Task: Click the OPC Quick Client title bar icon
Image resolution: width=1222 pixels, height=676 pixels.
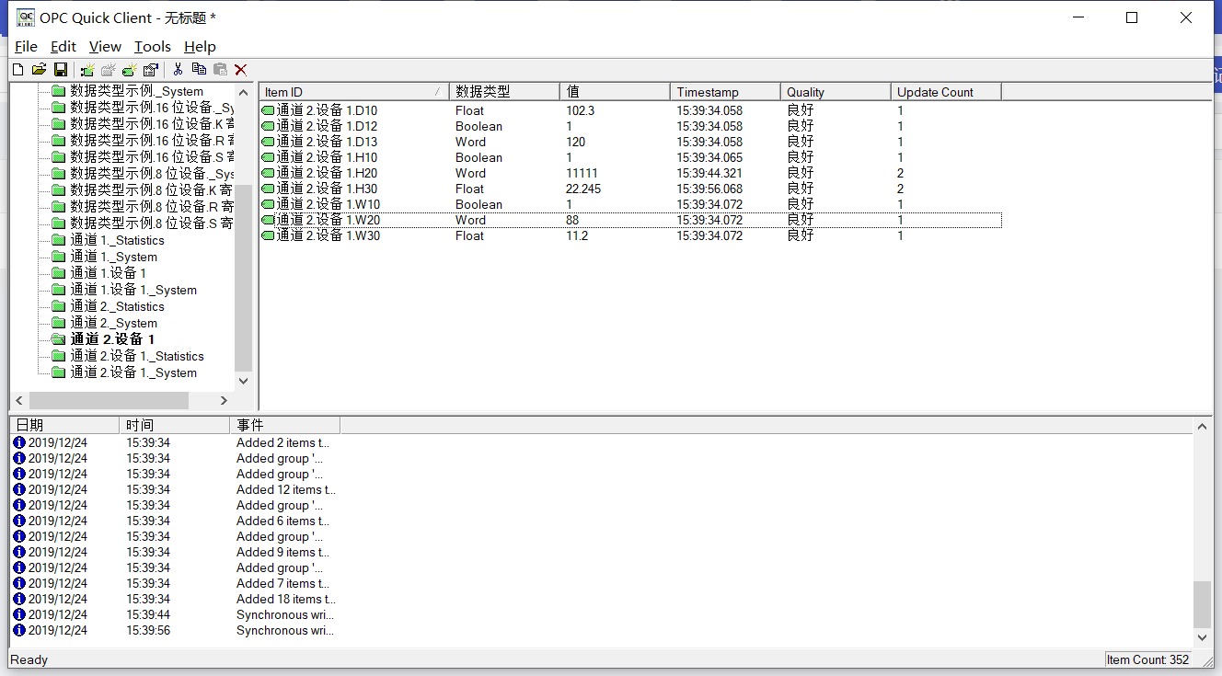Action: pyautogui.click(x=27, y=17)
